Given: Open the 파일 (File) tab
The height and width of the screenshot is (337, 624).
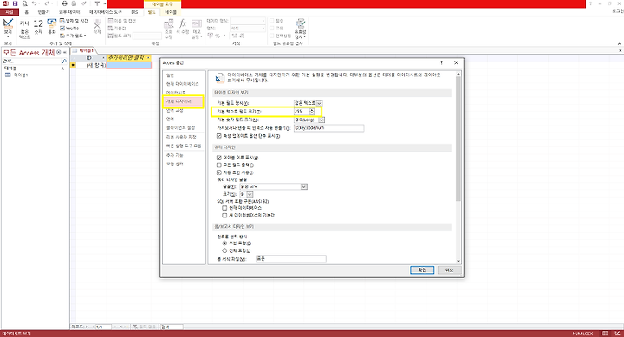Looking at the screenshot, I should click(10, 12).
